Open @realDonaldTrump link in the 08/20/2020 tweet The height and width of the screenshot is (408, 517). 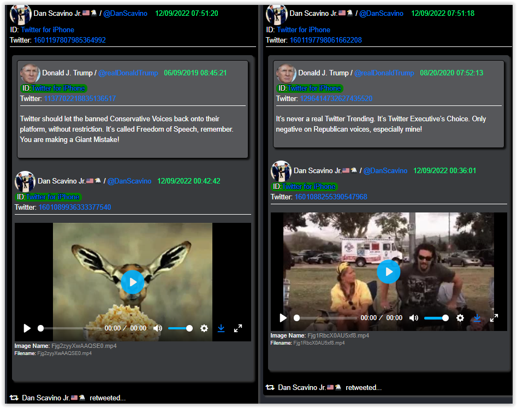[x=384, y=73]
